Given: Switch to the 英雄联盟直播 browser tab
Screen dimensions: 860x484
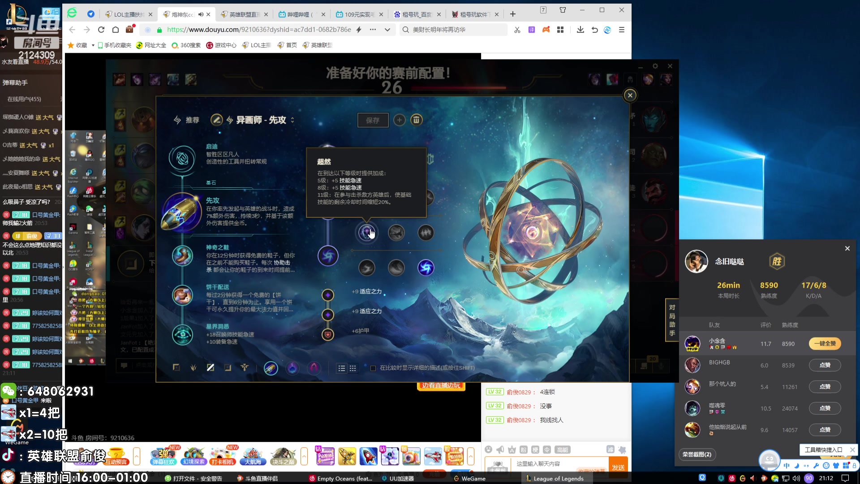Looking at the screenshot, I should tap(244, 14).
